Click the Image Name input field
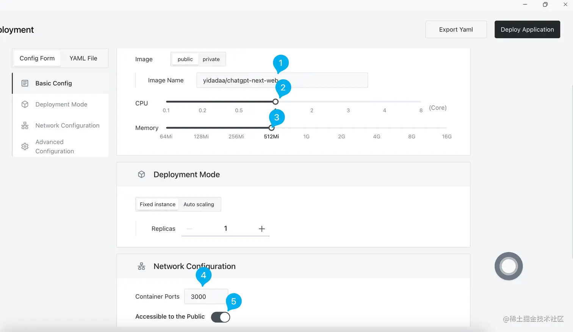Screen dimensions: 573x332 coord(282,80)
